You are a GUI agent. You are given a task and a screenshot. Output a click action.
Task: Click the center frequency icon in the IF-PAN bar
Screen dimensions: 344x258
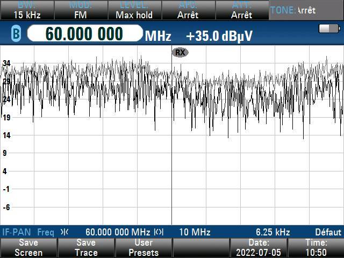[x=64, y=232]
